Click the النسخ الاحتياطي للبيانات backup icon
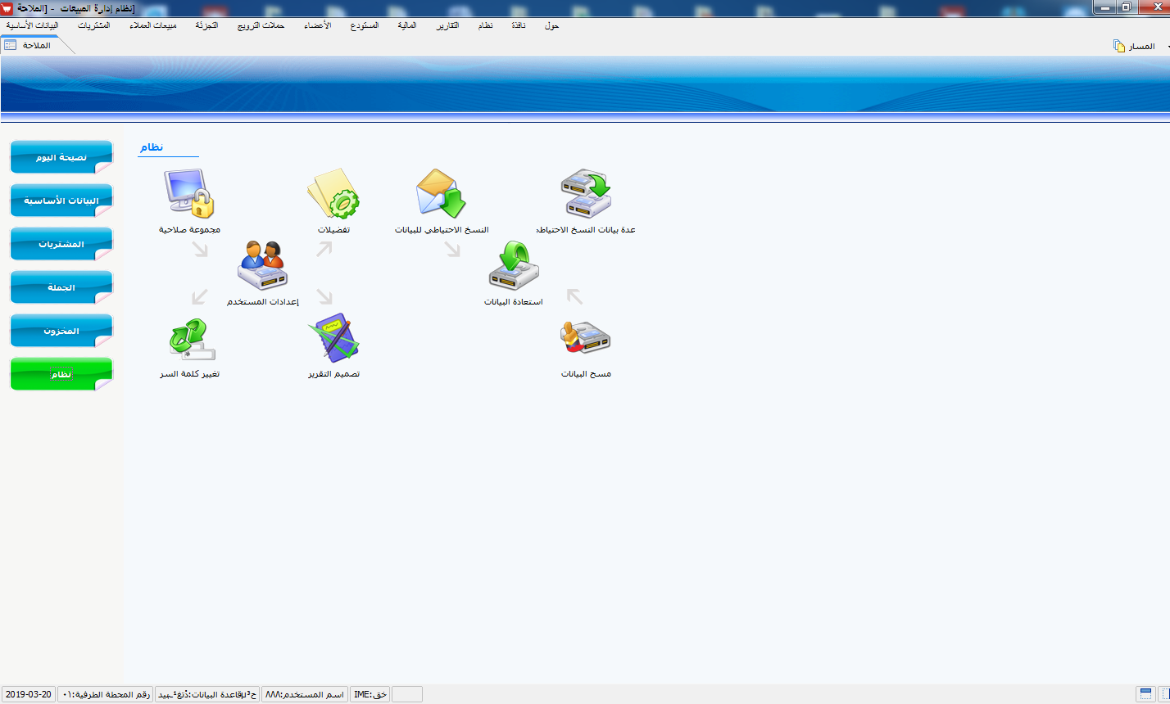This screenshot has height=704, width=1170. tap(441, 193)
